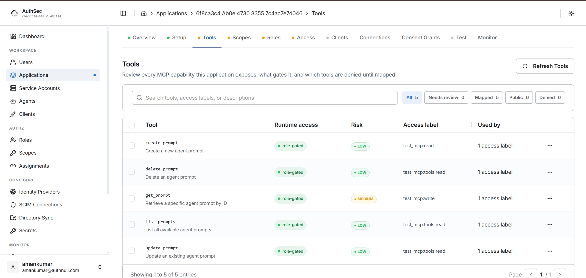The image size is (586, 278).
Task: Open Roles in the sidebar
Action: tap(53, 140)
